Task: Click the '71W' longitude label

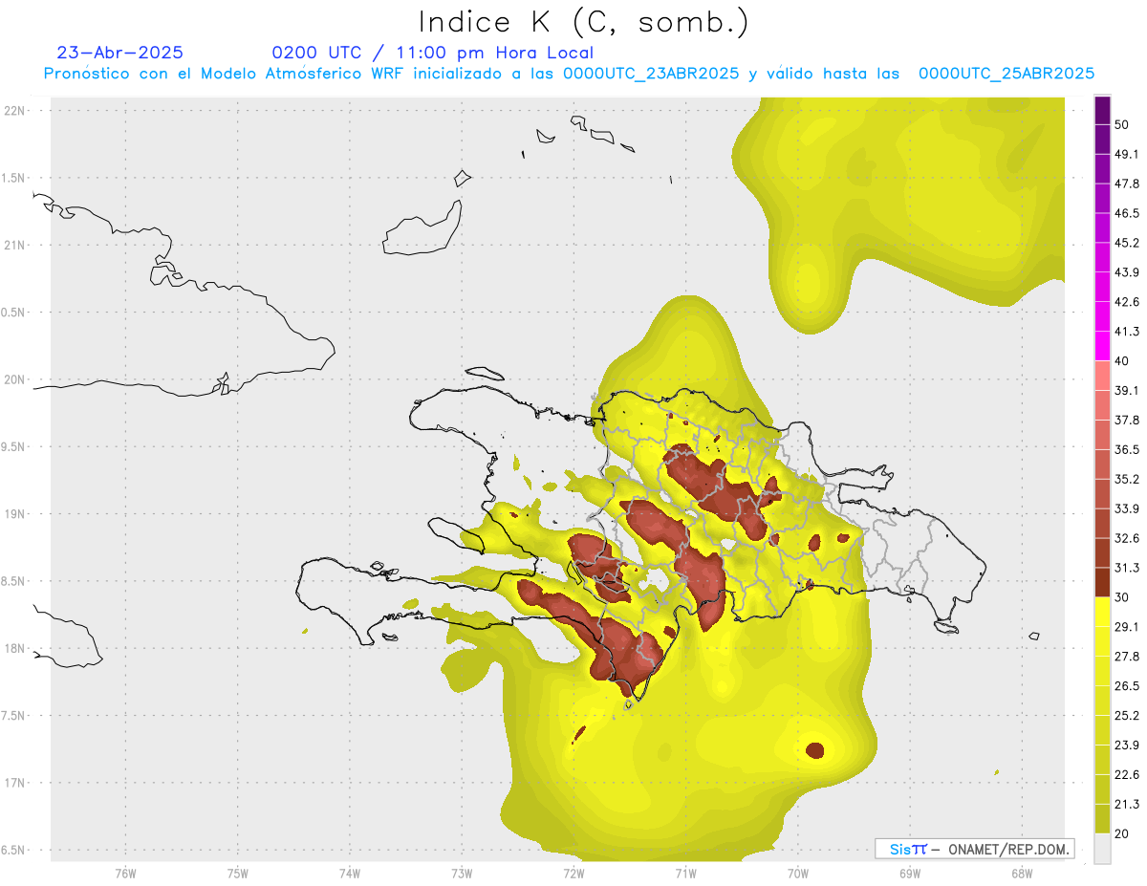Action: 685,874
